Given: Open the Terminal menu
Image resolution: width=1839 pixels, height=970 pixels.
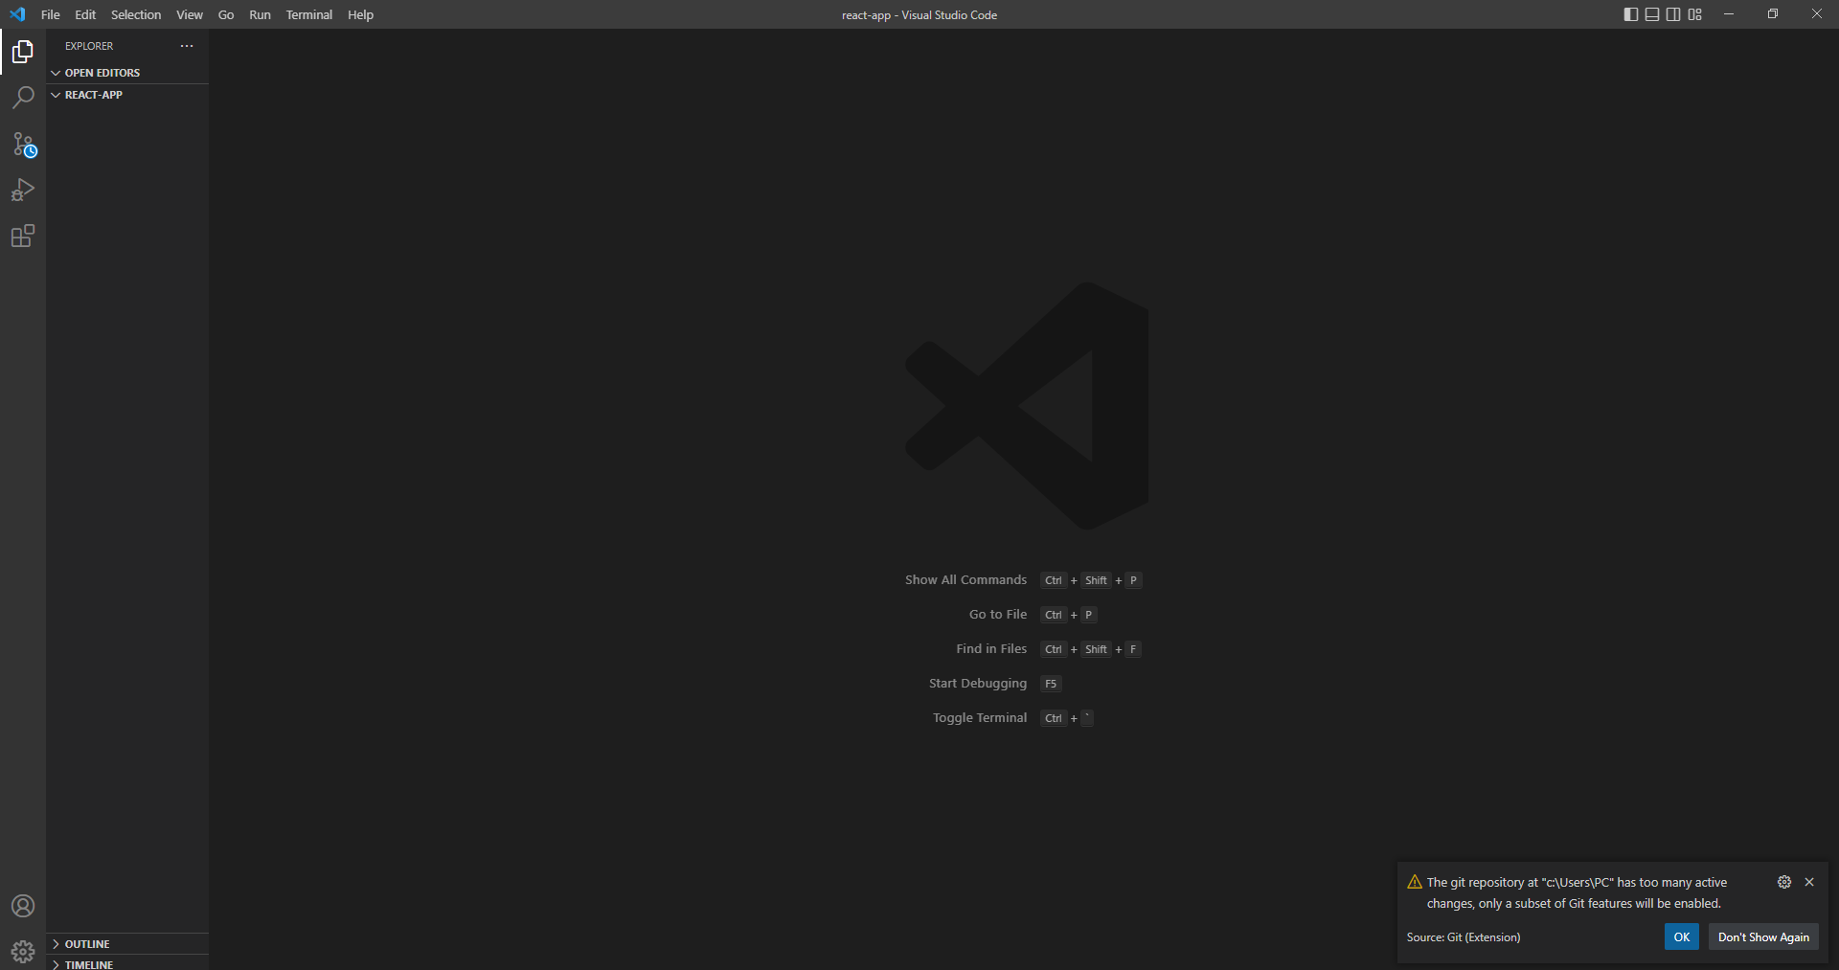Looking at the screenshot, I should [x=309, y=14].
